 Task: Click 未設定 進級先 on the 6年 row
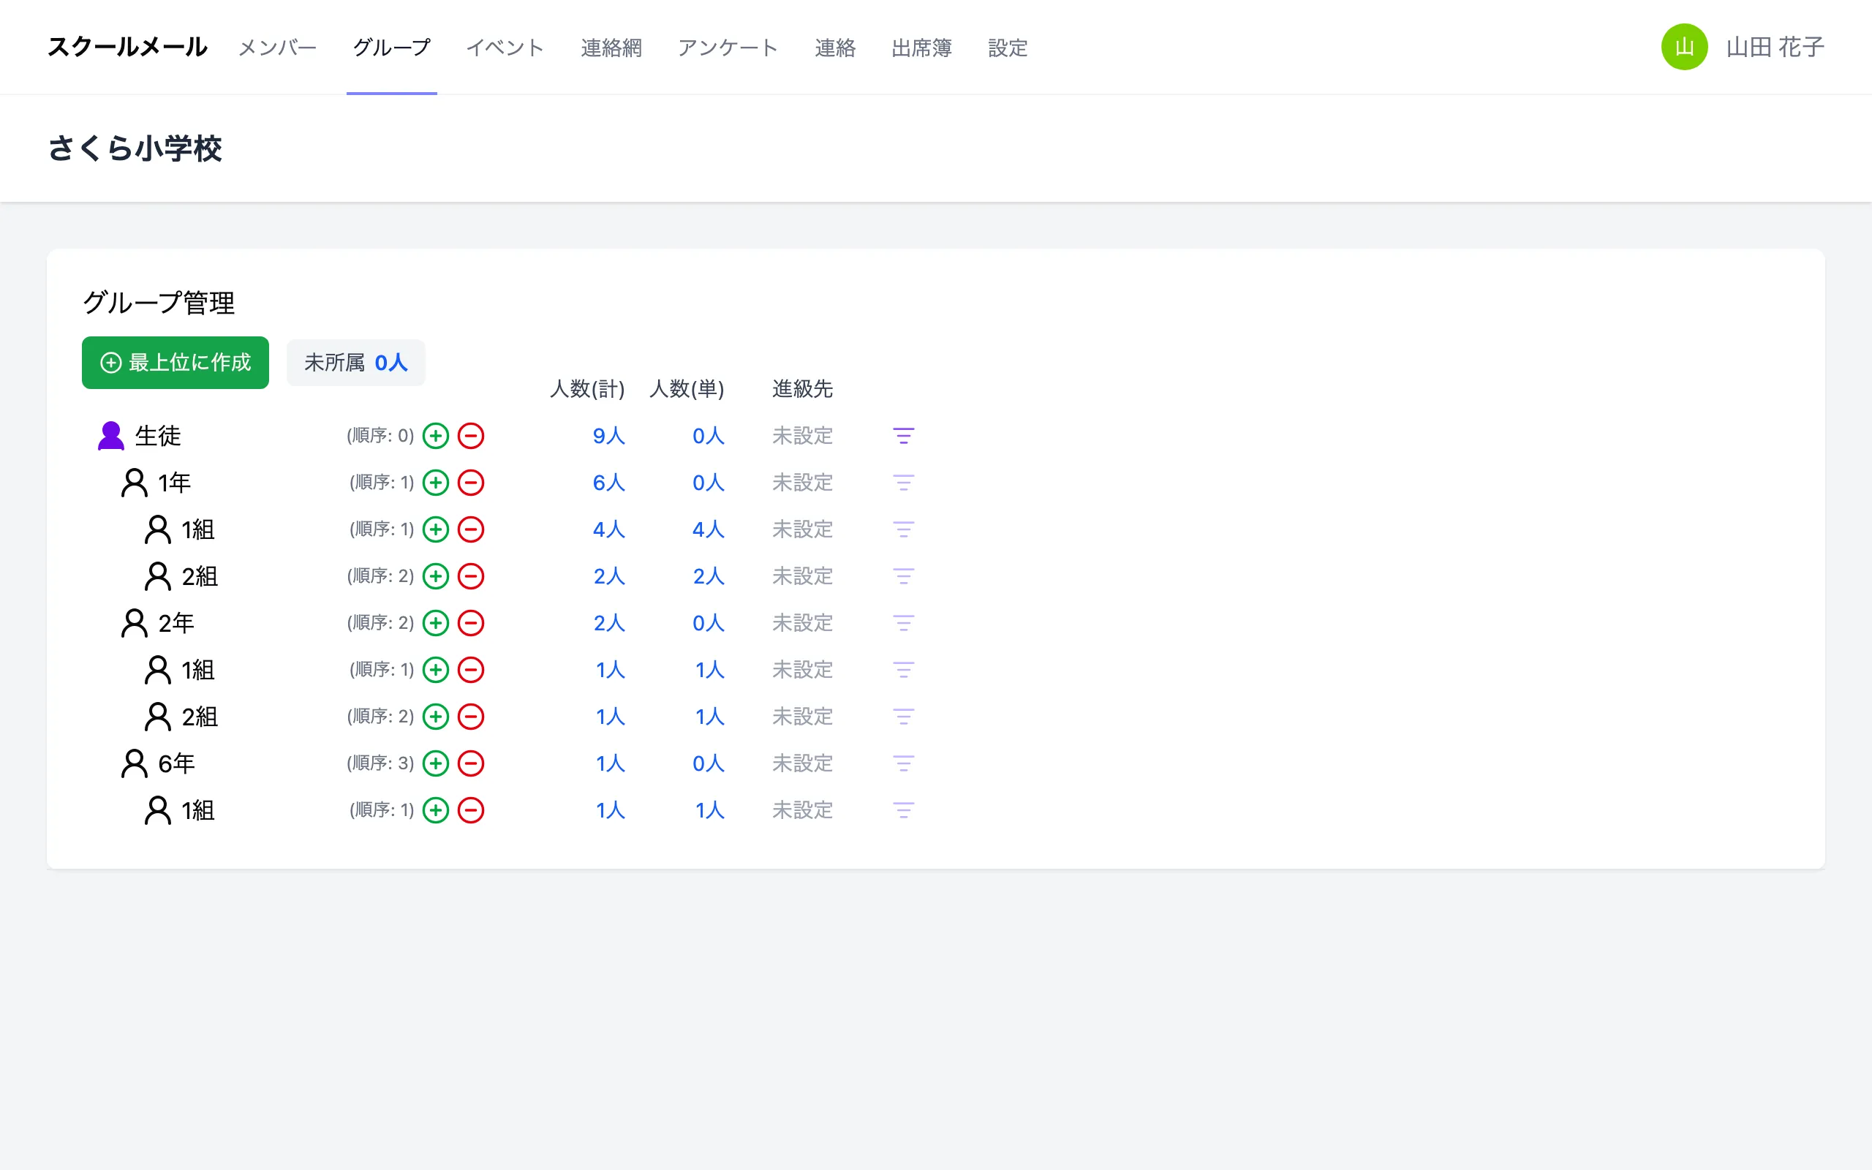point(802,763)
